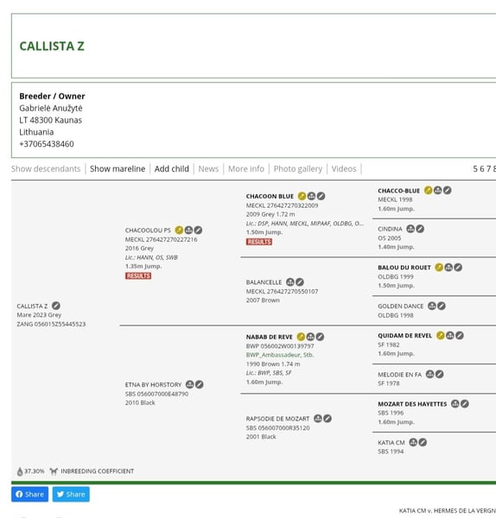This screenshot has width=496, height=518.
Task: Select the Add child menu item
Action: (172, 169)
